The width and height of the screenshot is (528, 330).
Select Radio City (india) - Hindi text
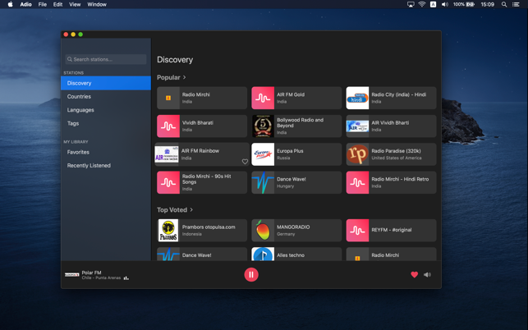(399, 94)
